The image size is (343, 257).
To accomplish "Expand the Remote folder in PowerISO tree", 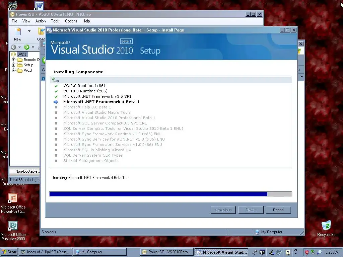I will coord(13,60).
